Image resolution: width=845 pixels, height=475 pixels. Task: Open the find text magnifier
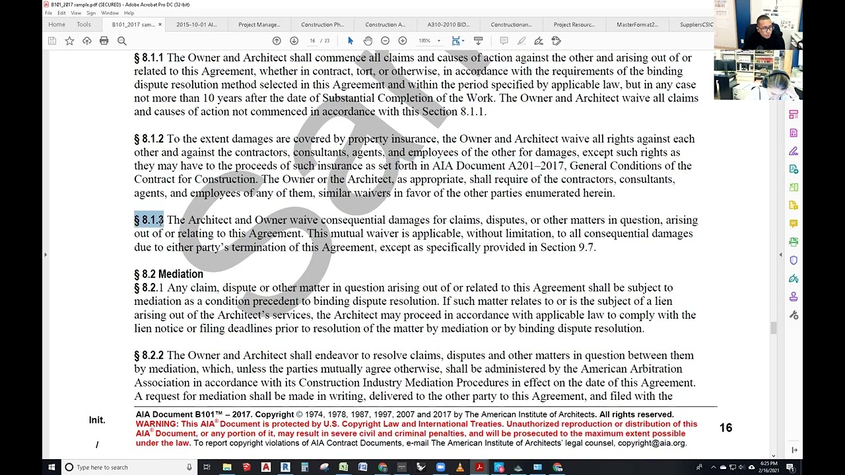tap(121, 41)
